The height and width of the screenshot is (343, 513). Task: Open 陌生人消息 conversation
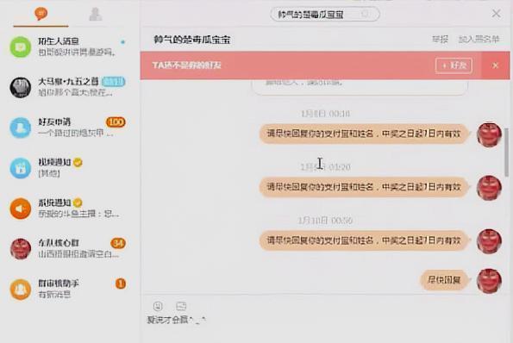click(x=69, y=47)
